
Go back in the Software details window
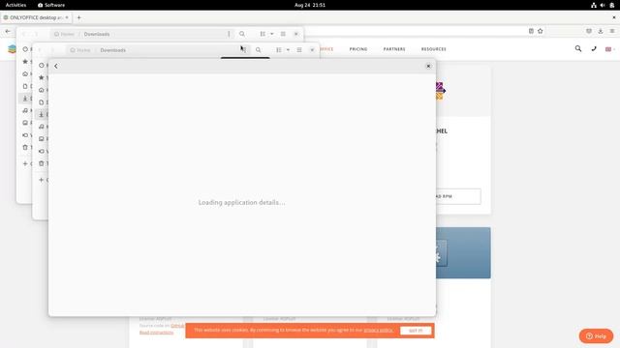pyautogui.click(x=56, y=67)
